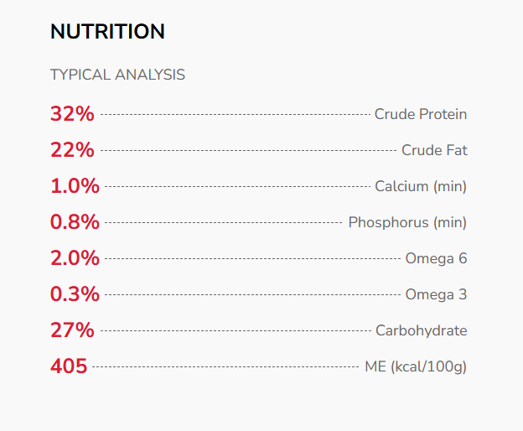The height and width of the screenshot is (431, 523).
Task: Click the 1.0% calcium value
Action: click(x=75, y=186)
